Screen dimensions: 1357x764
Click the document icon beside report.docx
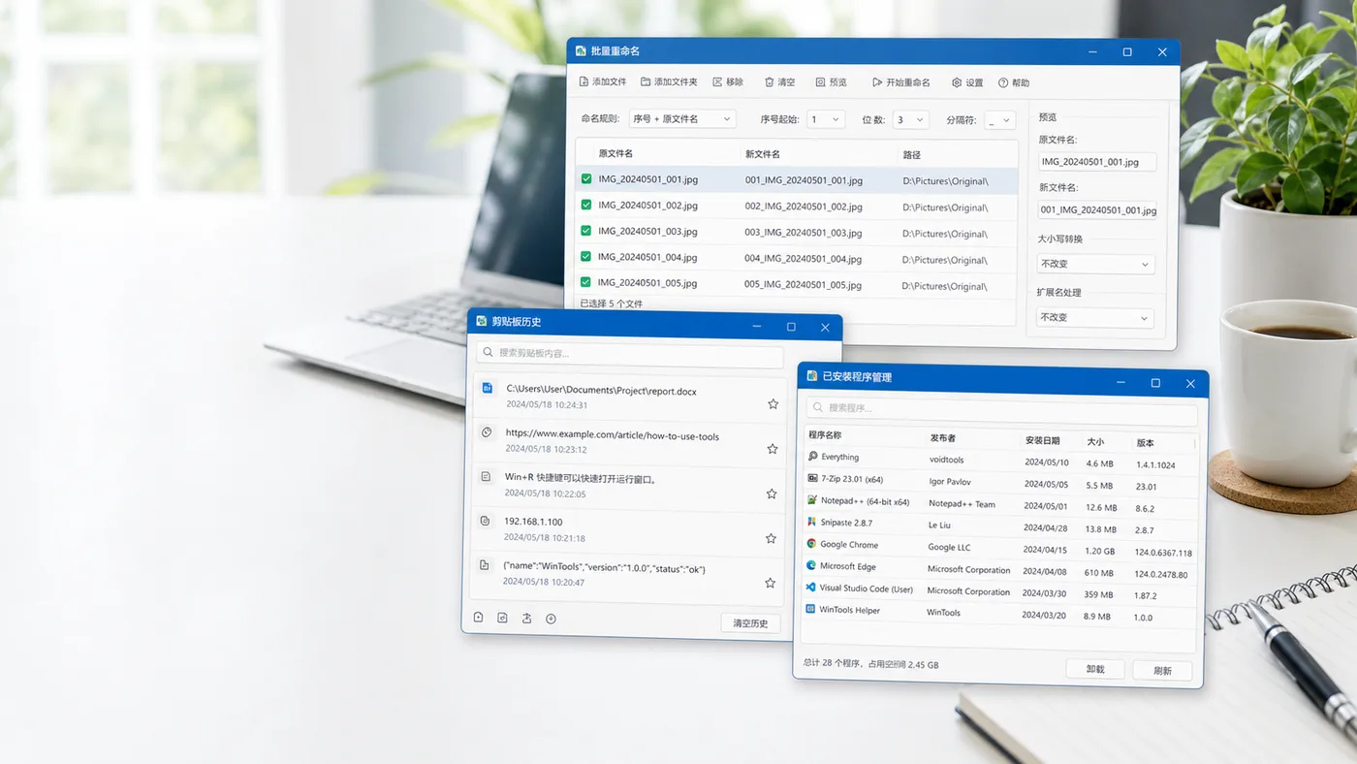coord(488,388)
